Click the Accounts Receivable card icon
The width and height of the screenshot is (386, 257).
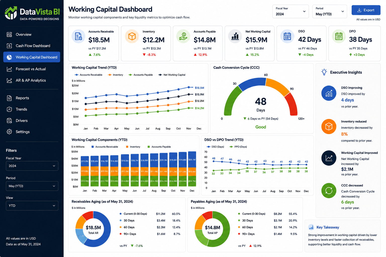coord(79,36)
